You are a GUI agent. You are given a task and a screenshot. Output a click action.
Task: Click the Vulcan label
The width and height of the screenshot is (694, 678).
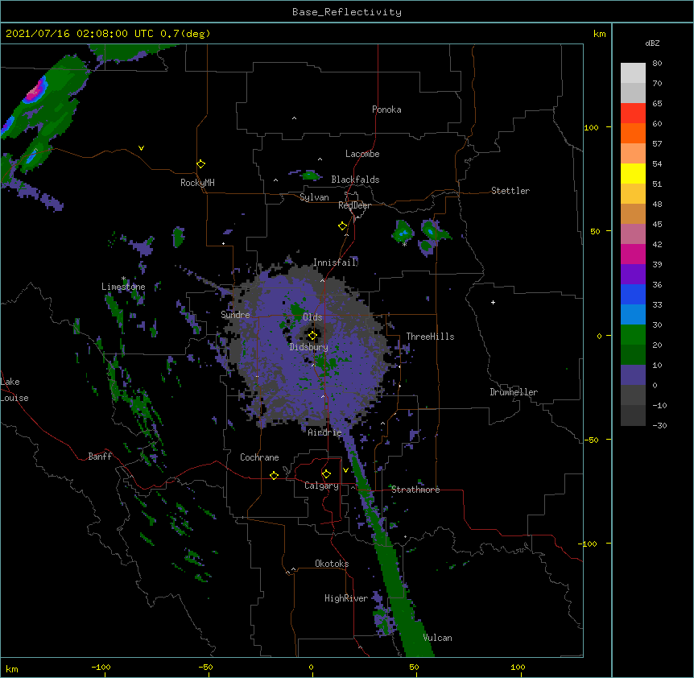click(x=437, y=638)
